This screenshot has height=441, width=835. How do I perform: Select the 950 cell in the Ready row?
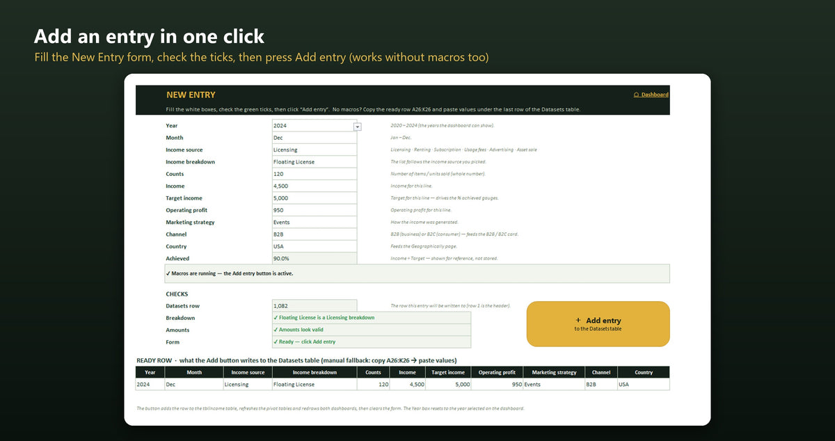click(498, 384)
